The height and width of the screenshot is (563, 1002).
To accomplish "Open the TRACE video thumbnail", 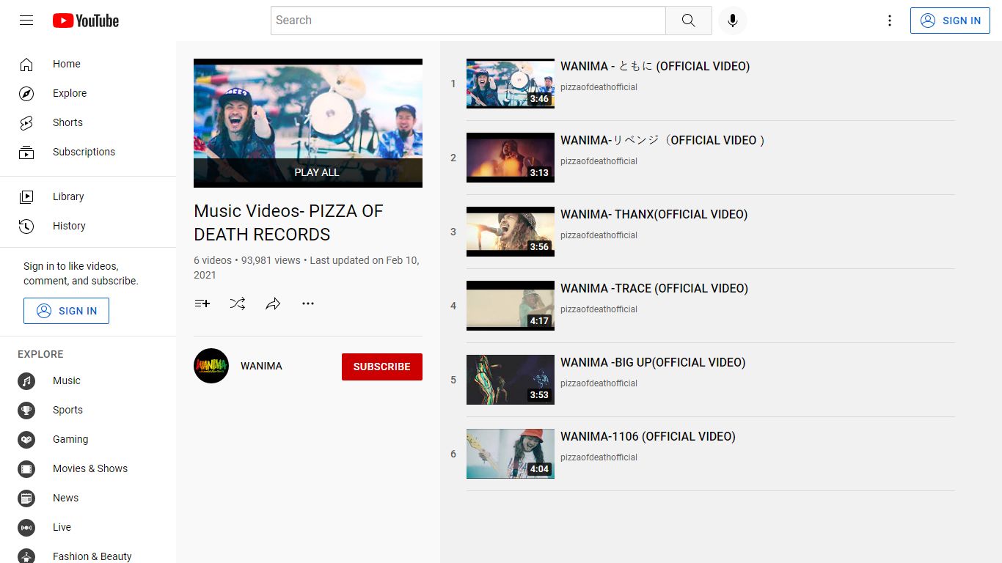I will tap(511, 306).
